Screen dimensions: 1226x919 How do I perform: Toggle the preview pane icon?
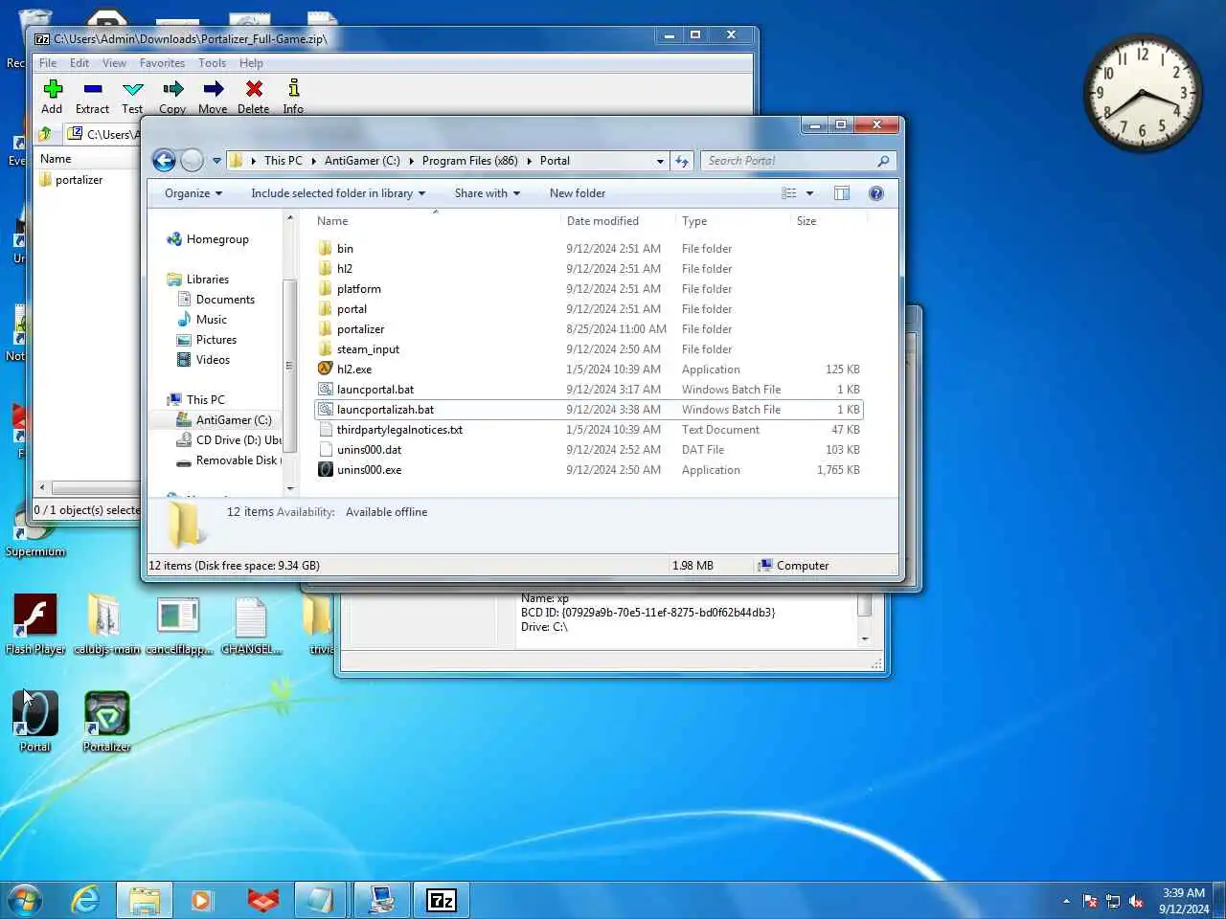pyautogui.click(x=842, y=193)
